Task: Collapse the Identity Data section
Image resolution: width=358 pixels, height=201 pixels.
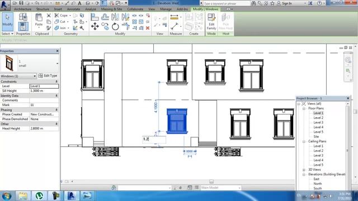Action: [x=56, y=95]
